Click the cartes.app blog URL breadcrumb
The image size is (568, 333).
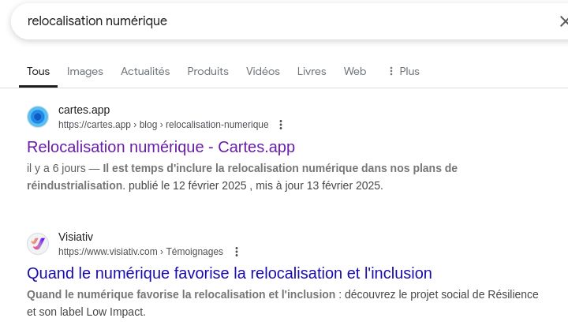pos(163,125)
